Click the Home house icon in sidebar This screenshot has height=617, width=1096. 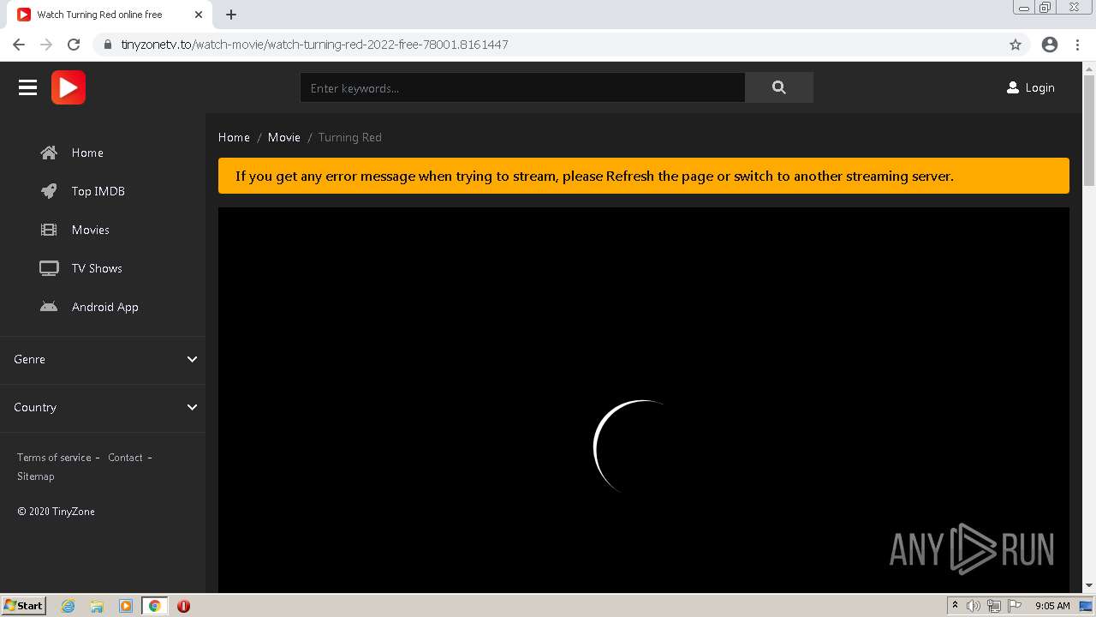click(x=49, y=153)
